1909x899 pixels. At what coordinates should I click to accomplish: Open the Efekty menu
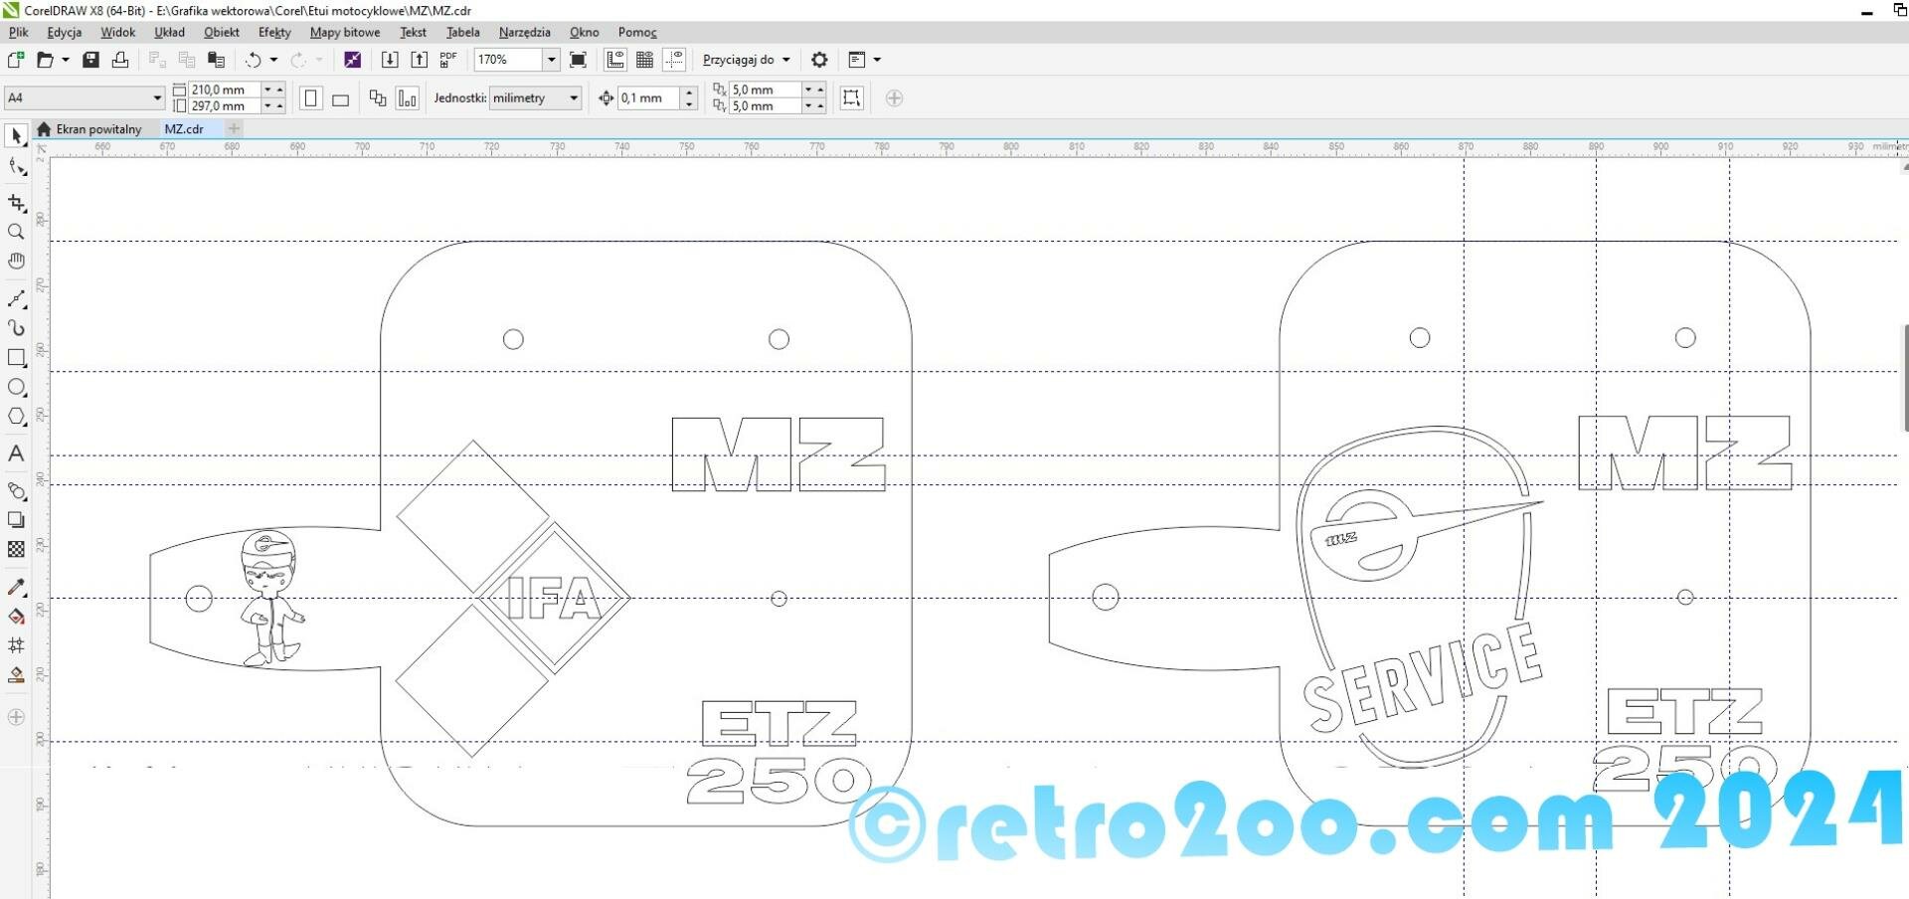click(274, 32)
